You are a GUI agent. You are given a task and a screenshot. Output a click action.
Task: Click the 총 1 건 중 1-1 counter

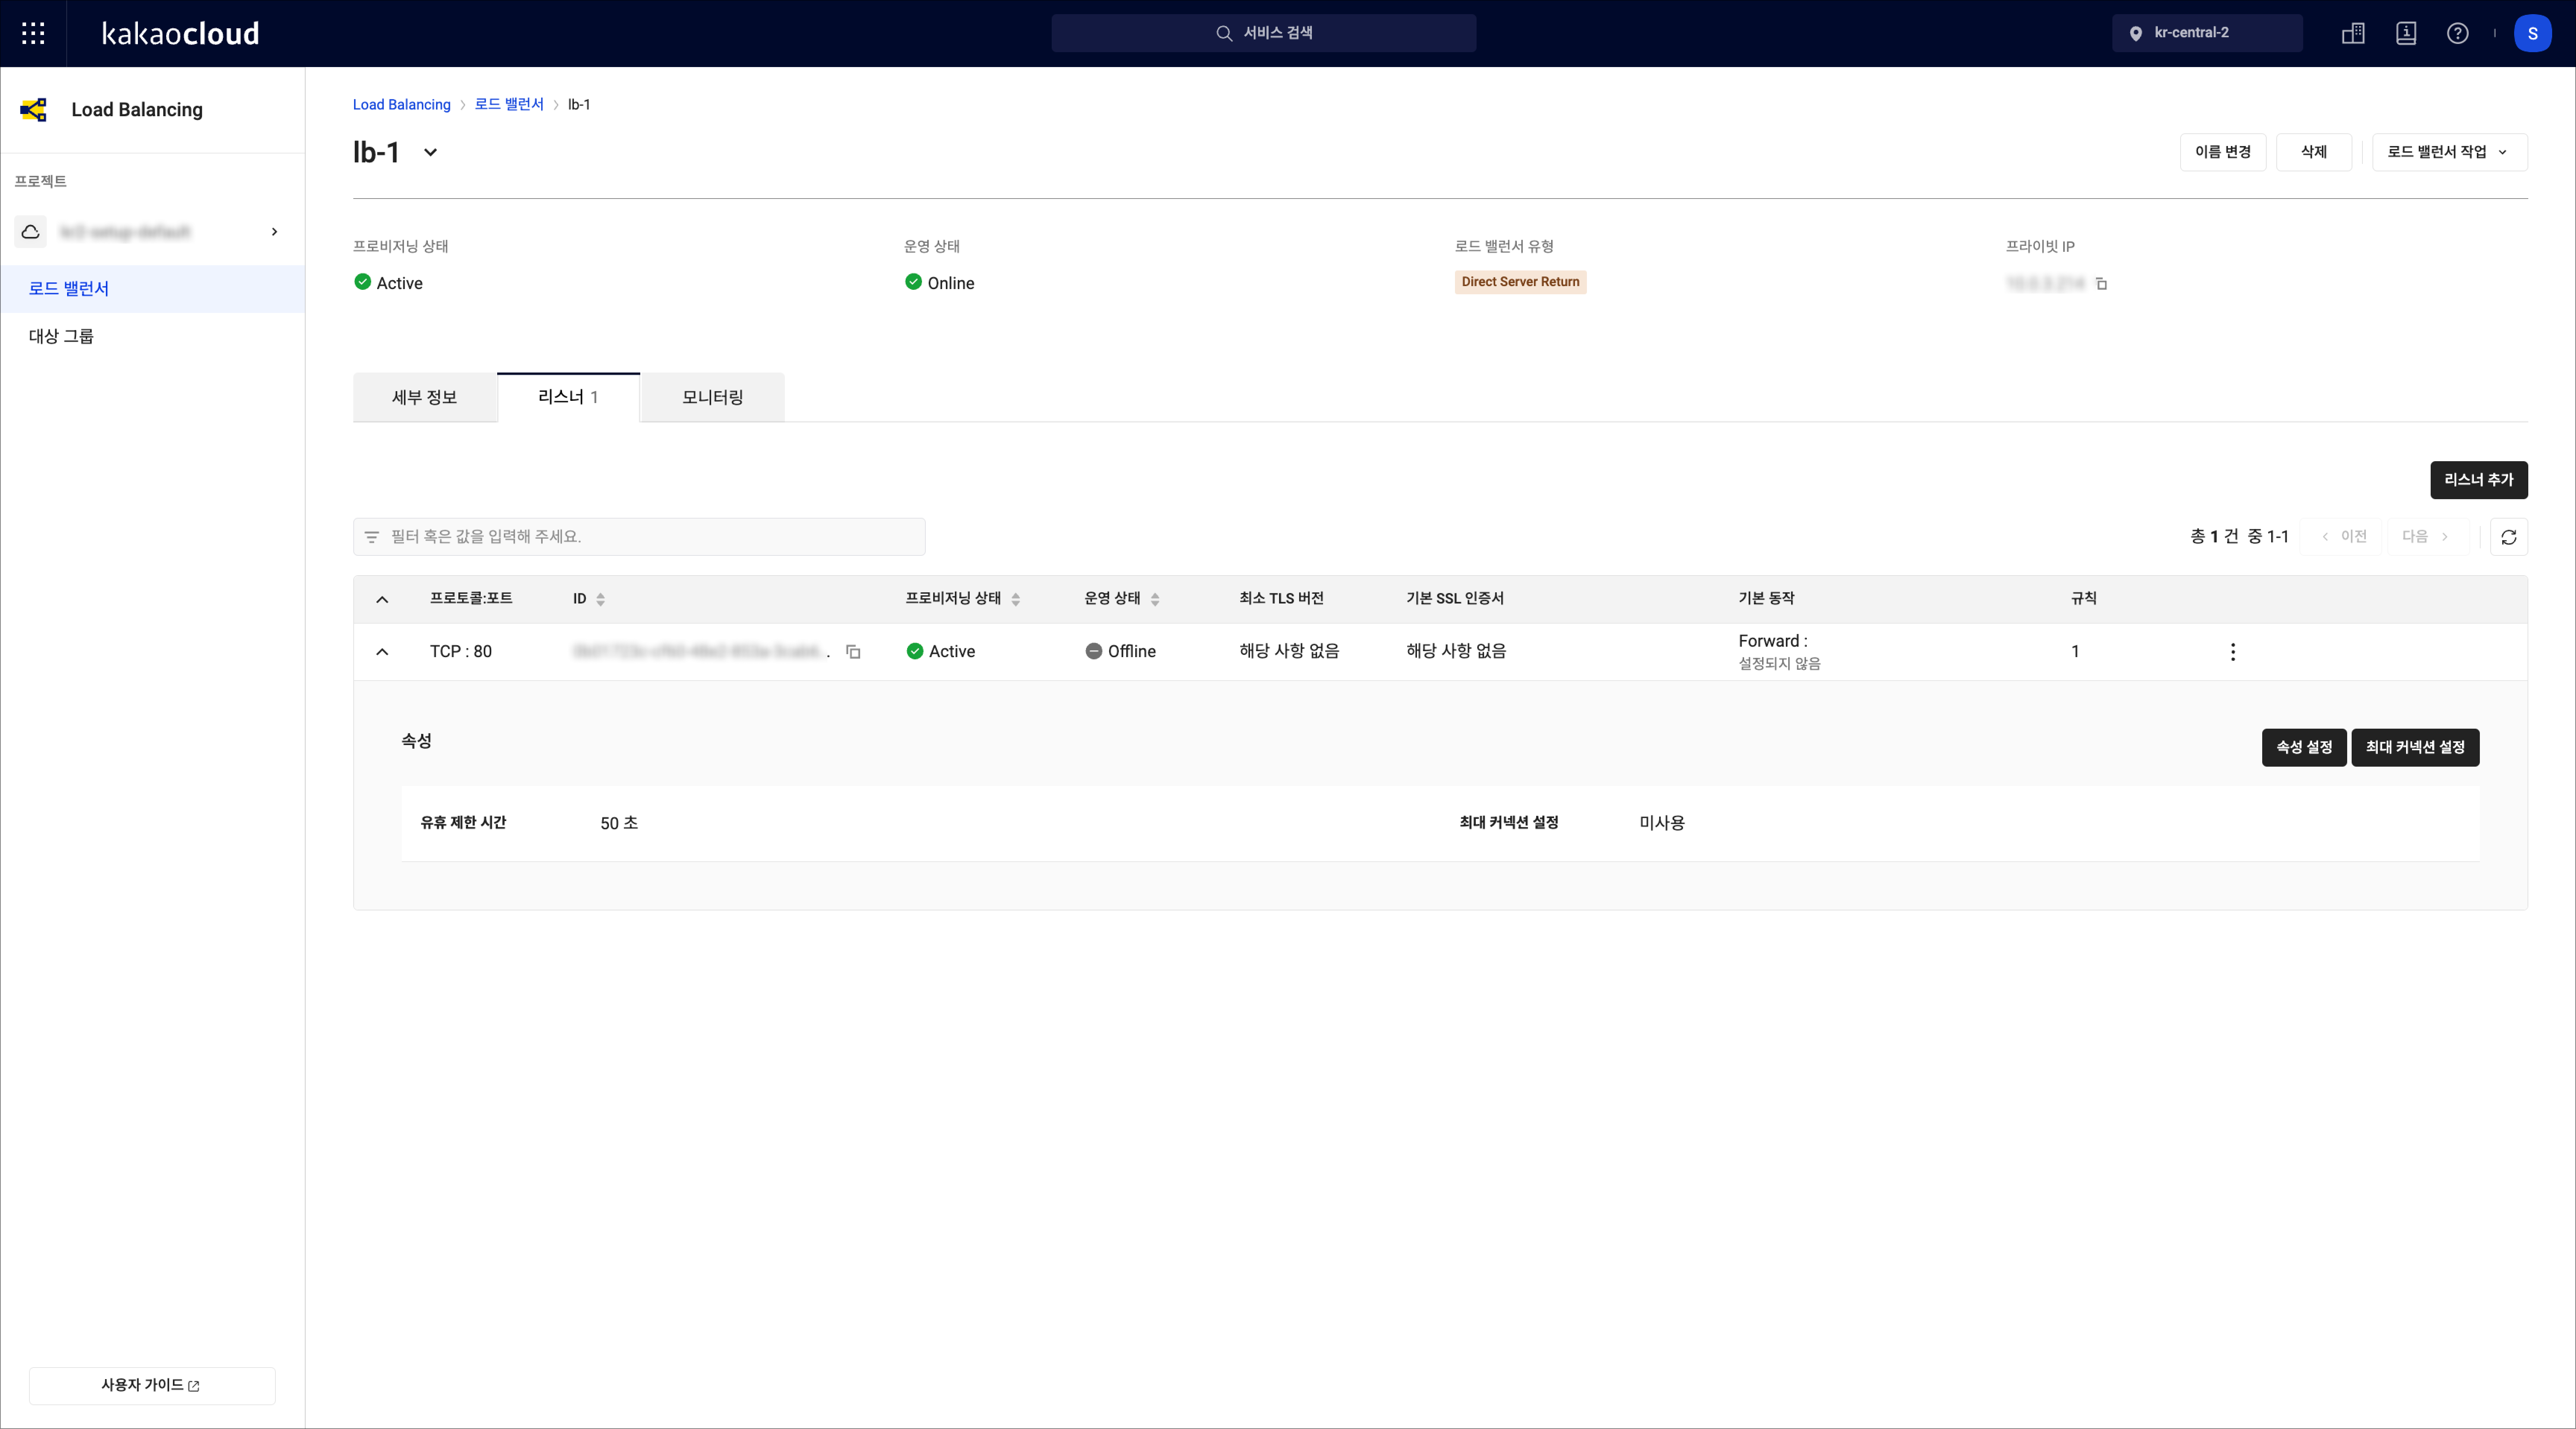(x=2239, y=537)
